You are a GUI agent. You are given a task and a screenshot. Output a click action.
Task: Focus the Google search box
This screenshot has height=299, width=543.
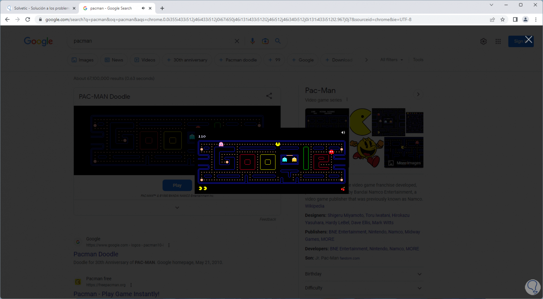pos(151,41)
